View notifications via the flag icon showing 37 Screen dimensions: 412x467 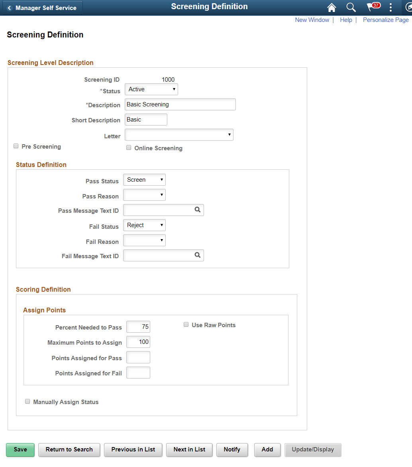click(x=372, y=7)
